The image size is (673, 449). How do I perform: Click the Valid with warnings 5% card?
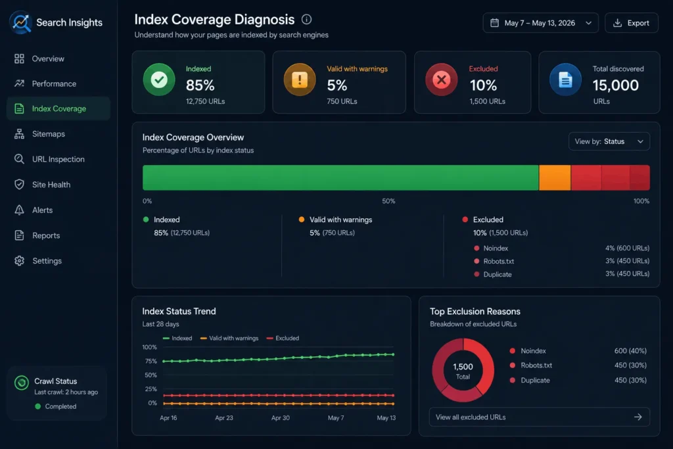[339, 82]
